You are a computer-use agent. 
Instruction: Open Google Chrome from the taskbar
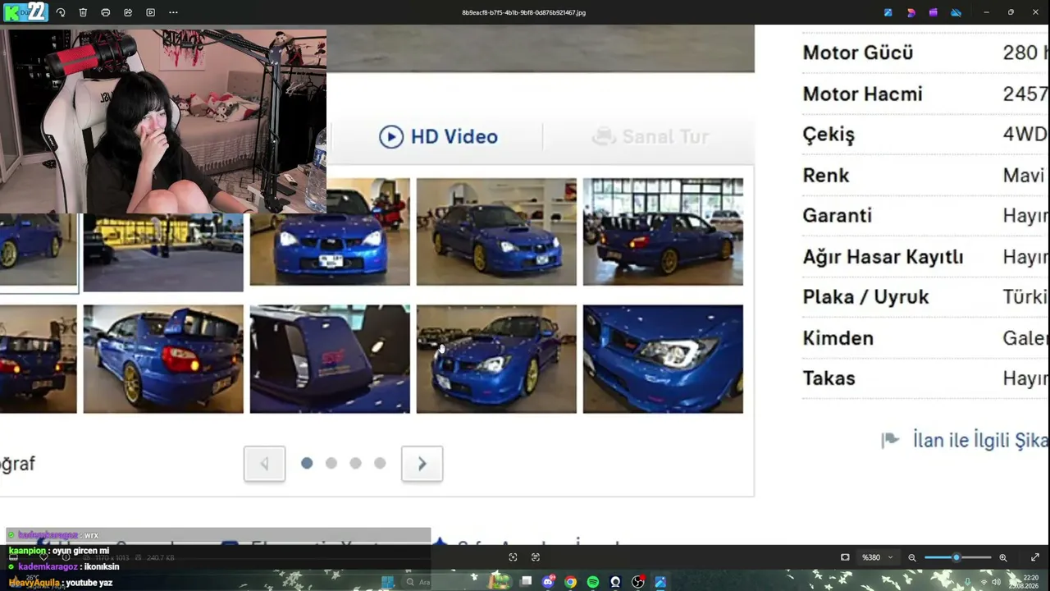[x=570, y=582]
